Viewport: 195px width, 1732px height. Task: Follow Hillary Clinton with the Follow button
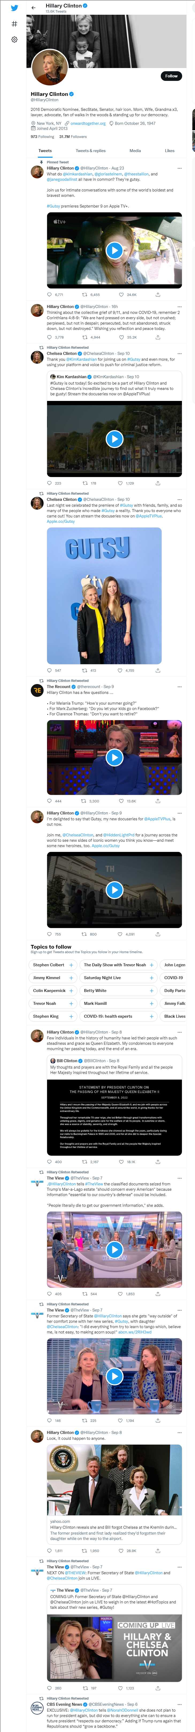click(x=171, y=76)
